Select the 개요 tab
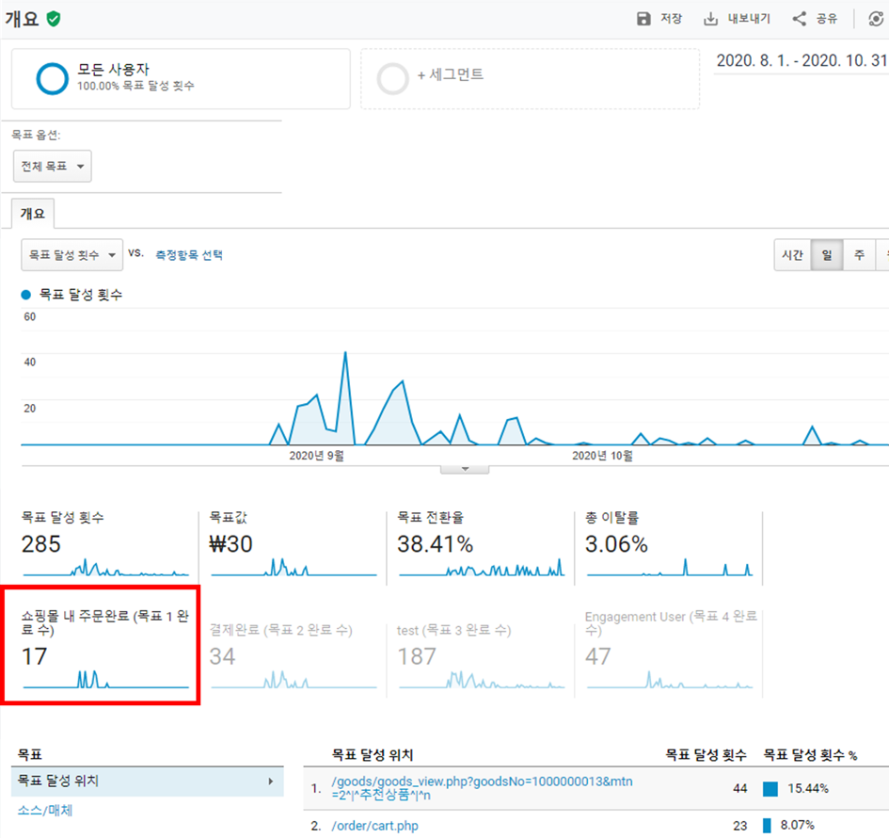The width and height of the screenshot is (889, 838). [x=32, y=214]
